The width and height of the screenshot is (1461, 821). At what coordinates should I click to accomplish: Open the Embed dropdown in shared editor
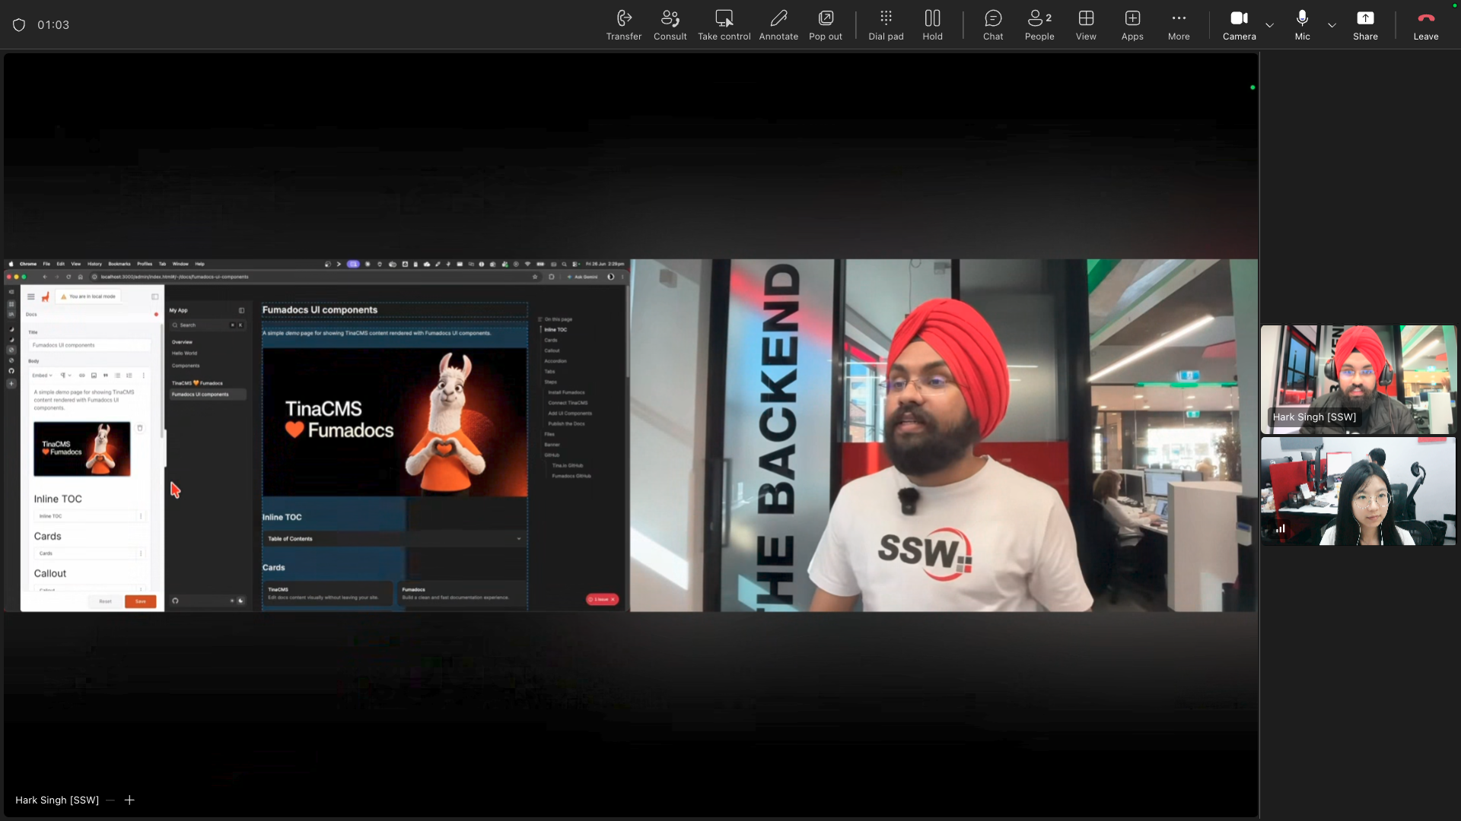(42, 376)
